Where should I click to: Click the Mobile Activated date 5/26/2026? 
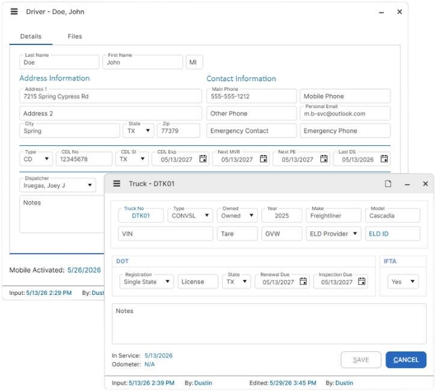click(84, 270)
